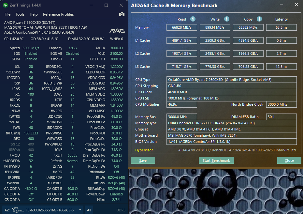Click the info icon next to Write
303x214 pixels.
[227, 19]
